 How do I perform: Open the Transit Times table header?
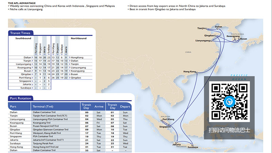[21, 33]
